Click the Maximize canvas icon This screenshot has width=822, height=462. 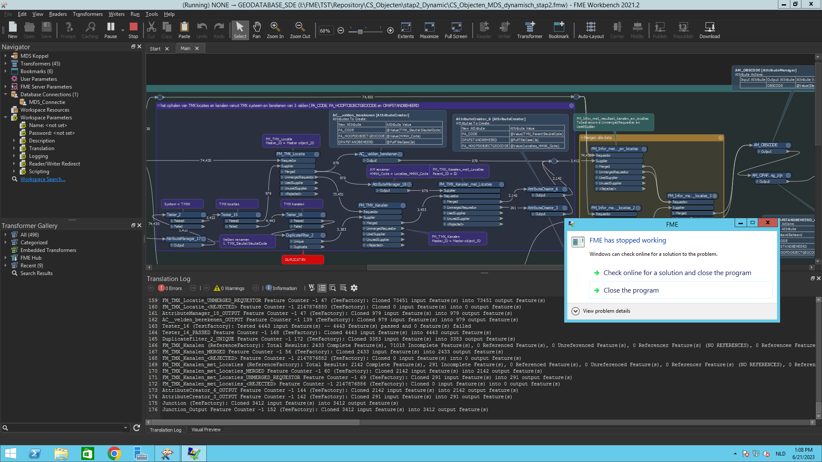pyautogui.click(x=429, y=30)
